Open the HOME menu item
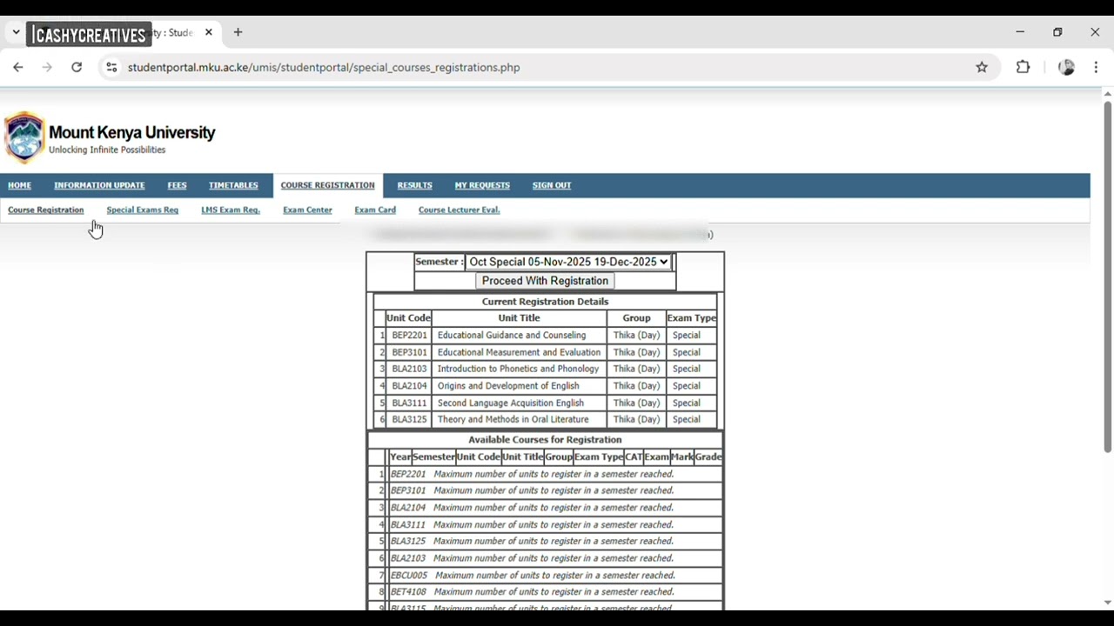The image size is (1114, 626). click(19, 185)
